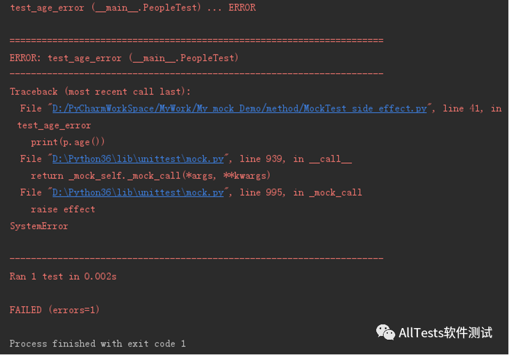Click the dashed separator above Ran 1 test
Image resolution: width=509 pixels, height=355 pixels.
click(x=196, y=258)
